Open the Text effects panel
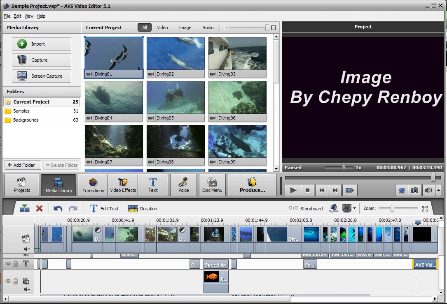The height and width of the screenshot is (304, 447). [x=153, y=185]
